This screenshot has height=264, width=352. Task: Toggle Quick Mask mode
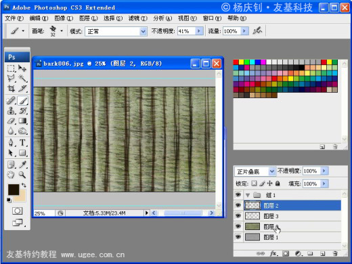(17, 211)
